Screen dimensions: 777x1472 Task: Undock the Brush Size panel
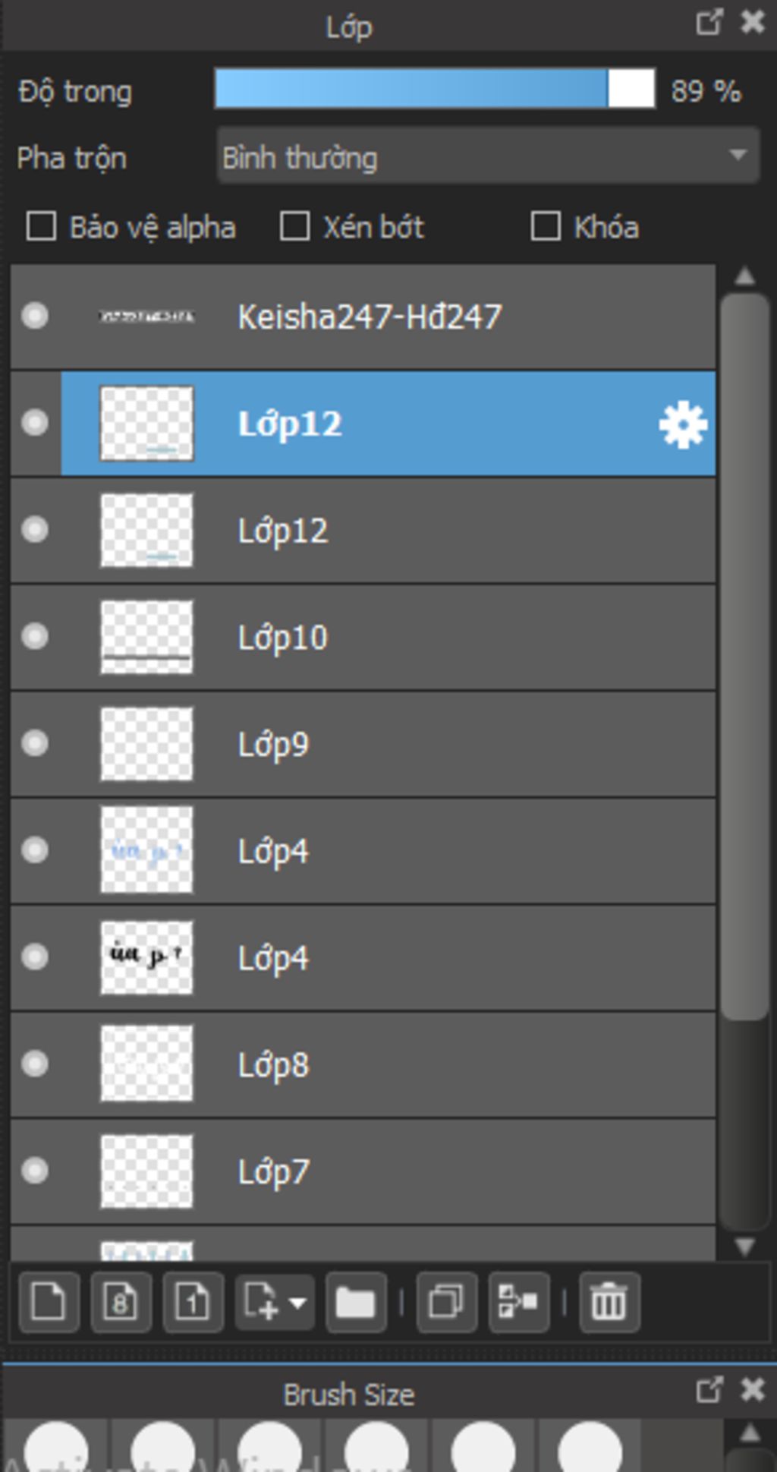(x=709, y=1390)
